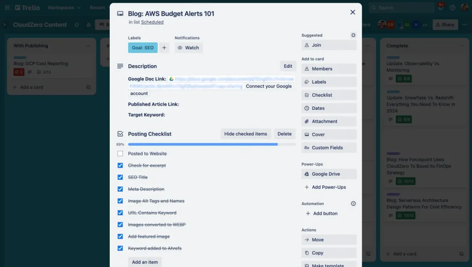Click the Description section icon

click(120, 66)
